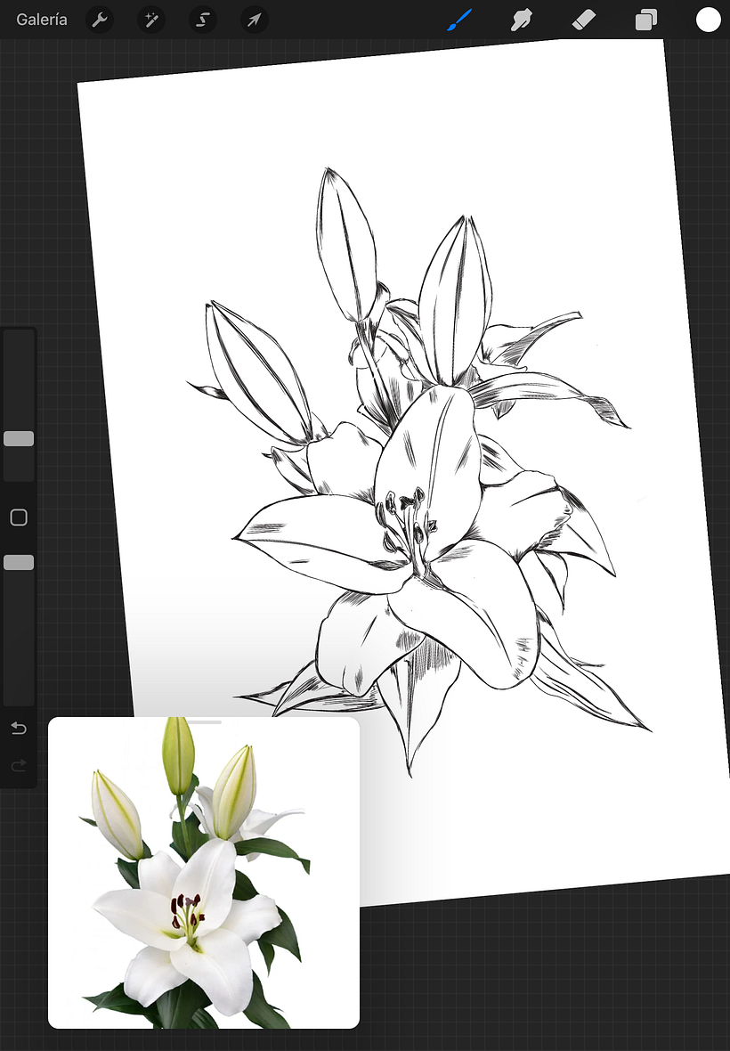The width and height of the screenshot is (730, 1051).
Task: Select the Smudge finger tool
Action: click(x=521, y=20)
